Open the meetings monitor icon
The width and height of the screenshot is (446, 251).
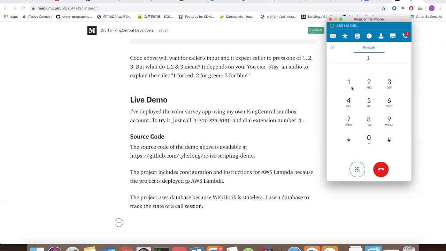(x=393, y=36)
